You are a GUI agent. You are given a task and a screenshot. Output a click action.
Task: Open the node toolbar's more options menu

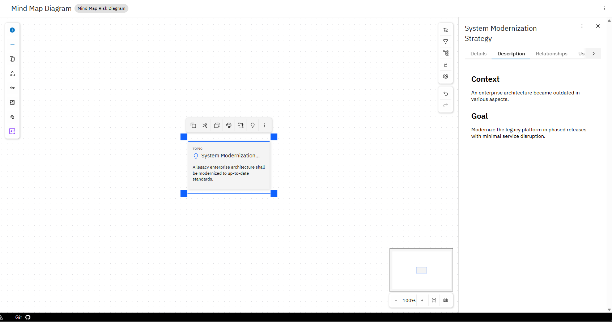pos(264,125)
